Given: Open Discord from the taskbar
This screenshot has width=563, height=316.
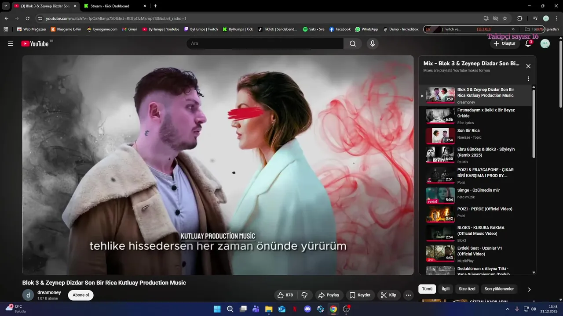Looking at the screenshot, I should point(307,309).
